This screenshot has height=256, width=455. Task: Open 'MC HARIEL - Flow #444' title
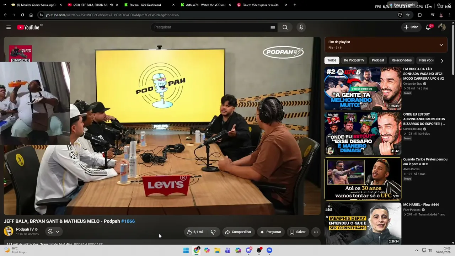[x=421, y=205]
